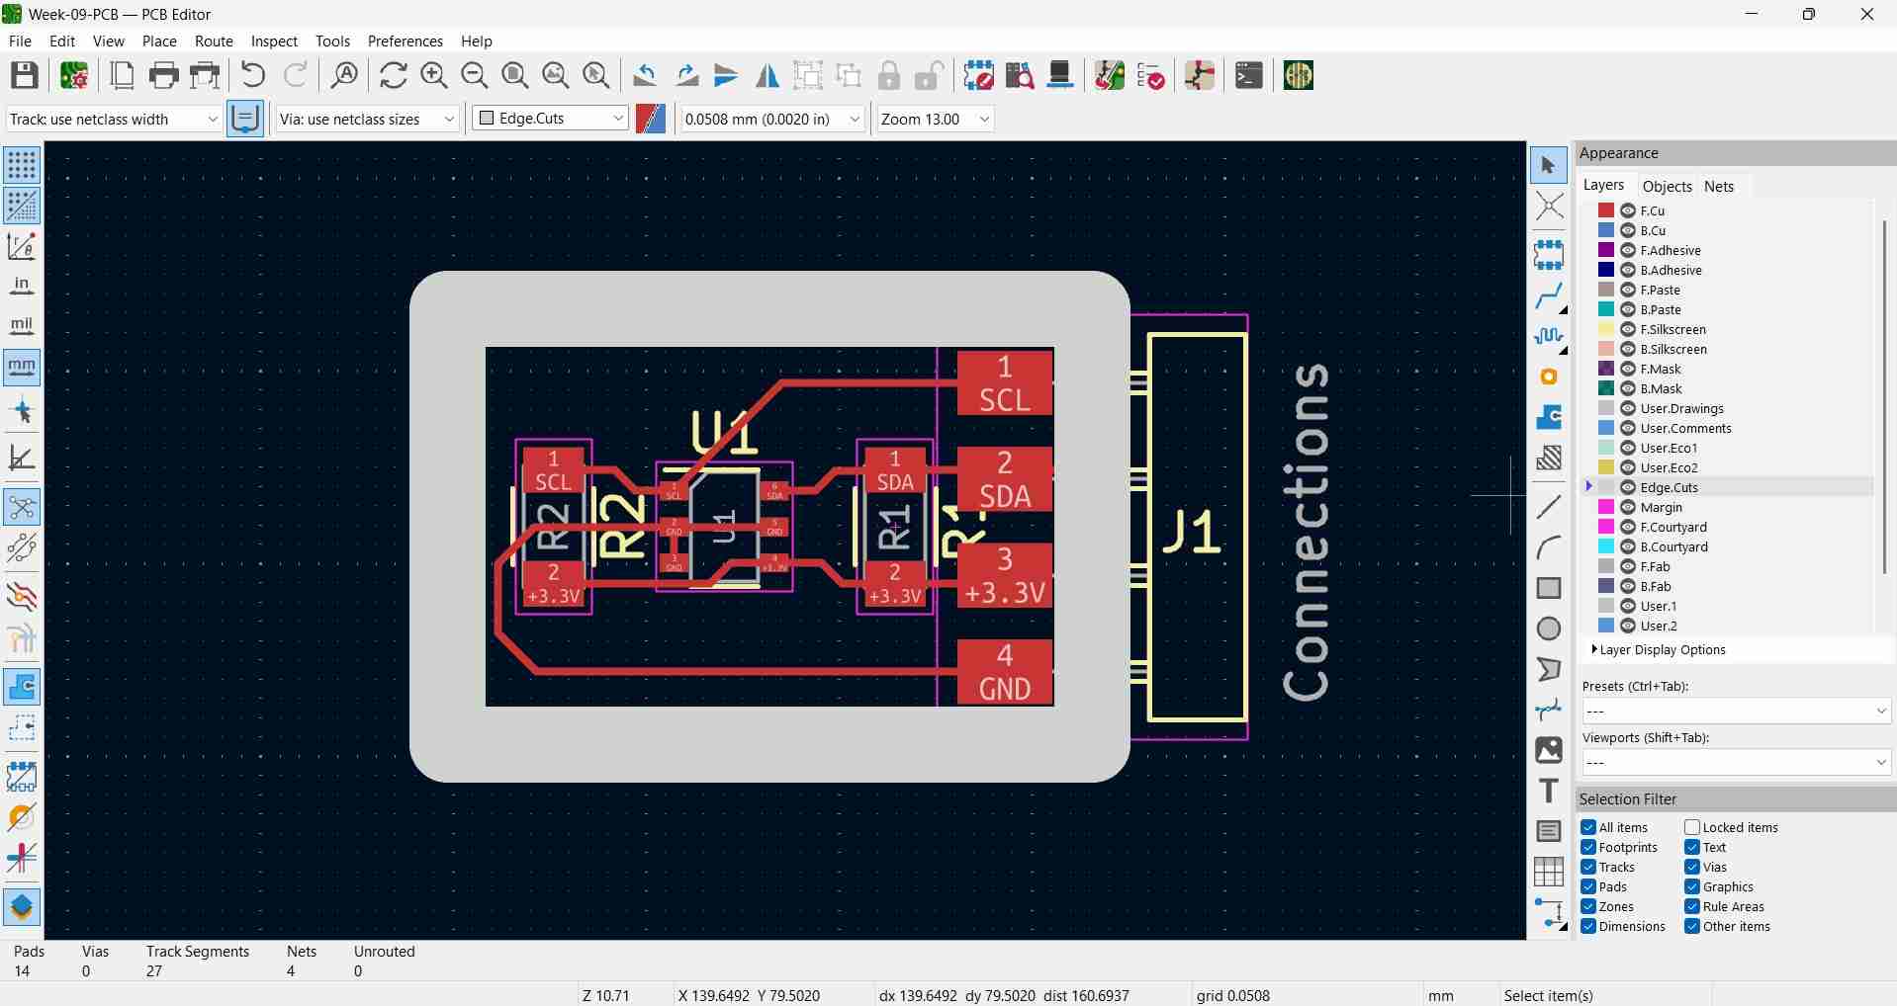Select the Draw arc tool
Viewport: 1897px width, 1006px height.
pos(1549,547)
